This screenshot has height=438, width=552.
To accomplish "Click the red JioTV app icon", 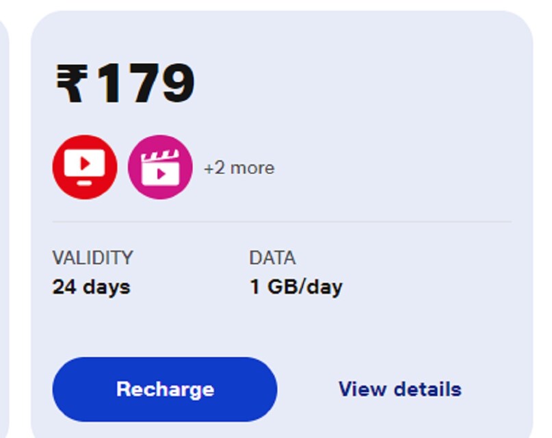I will 85,167.
